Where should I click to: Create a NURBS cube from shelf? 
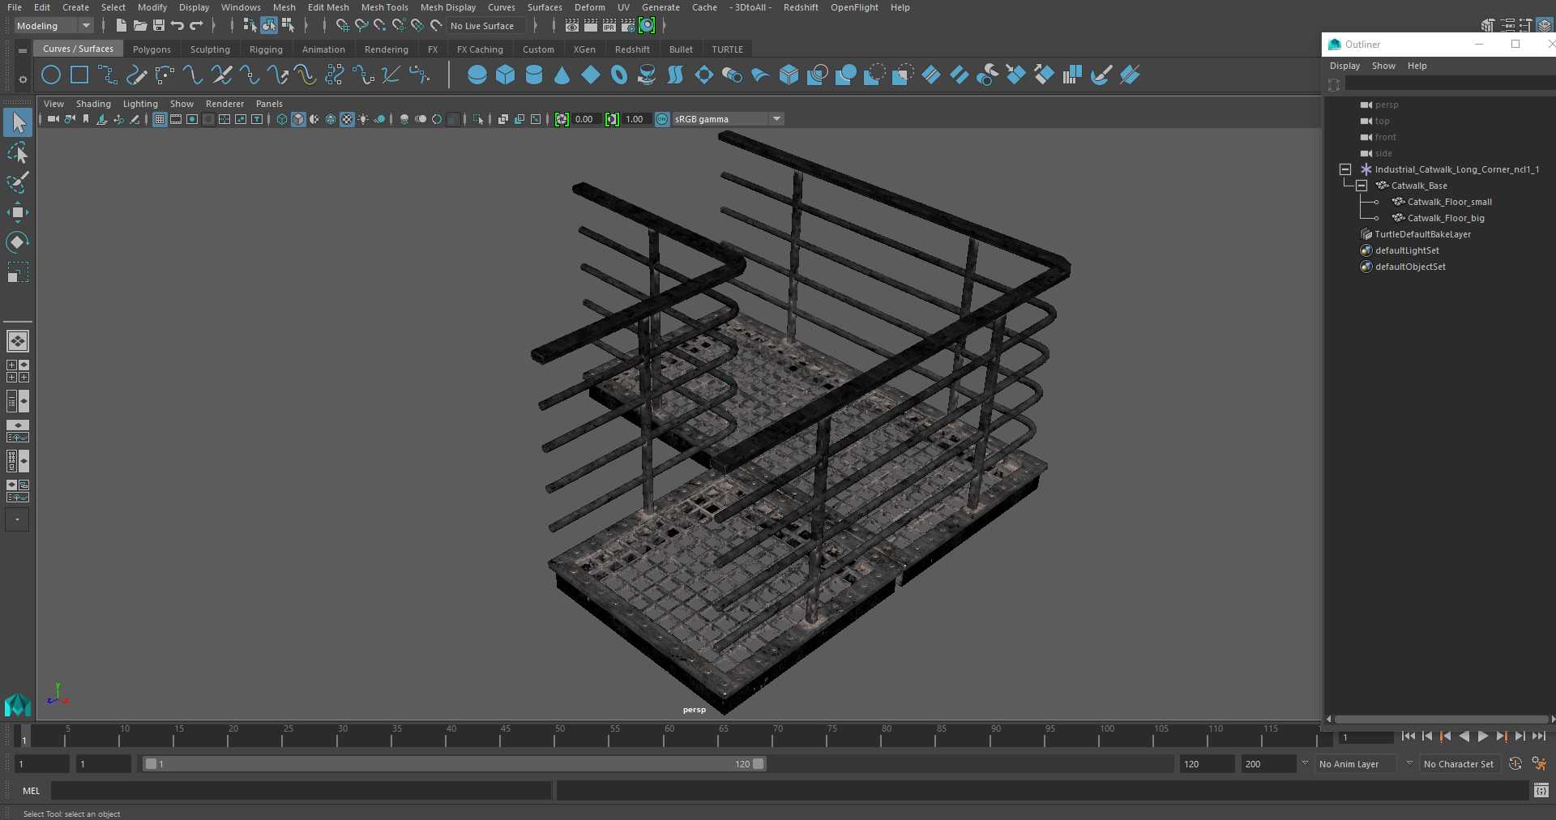(x=506, y=75)
